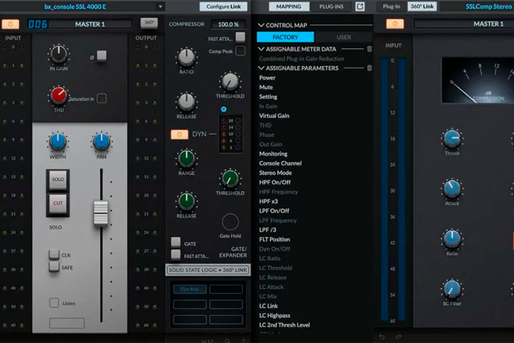Click the blue gear icon above gain reduction LEDs
Screen dimensions: 514x343
point(224,109)
